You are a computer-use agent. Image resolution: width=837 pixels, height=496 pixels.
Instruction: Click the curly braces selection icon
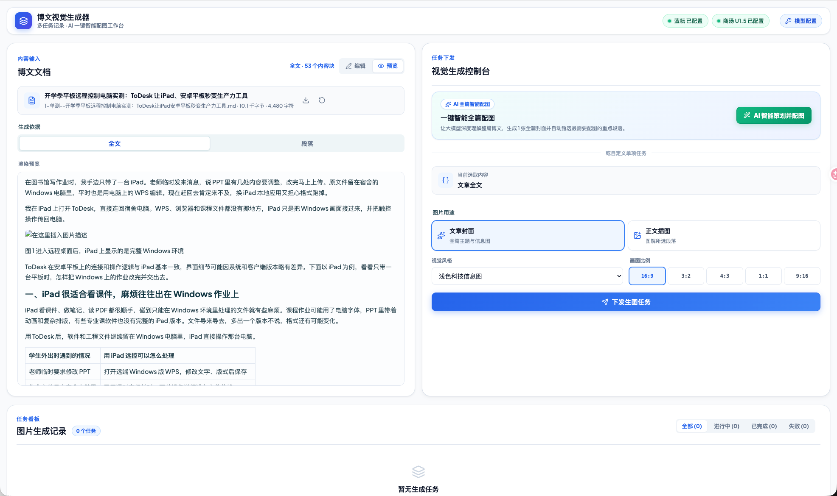(x=445, y=180)
